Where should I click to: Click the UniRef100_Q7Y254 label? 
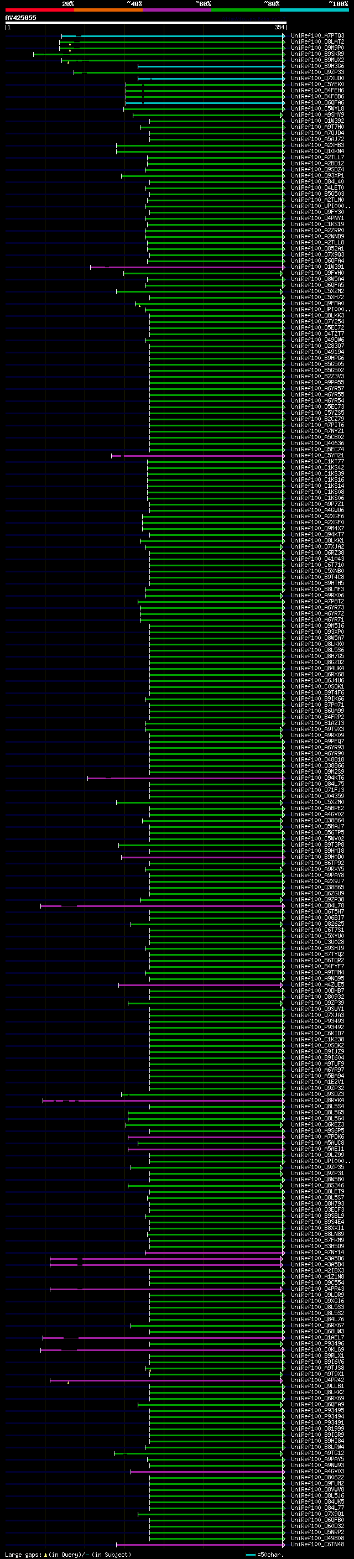click(x=317, y=321)
